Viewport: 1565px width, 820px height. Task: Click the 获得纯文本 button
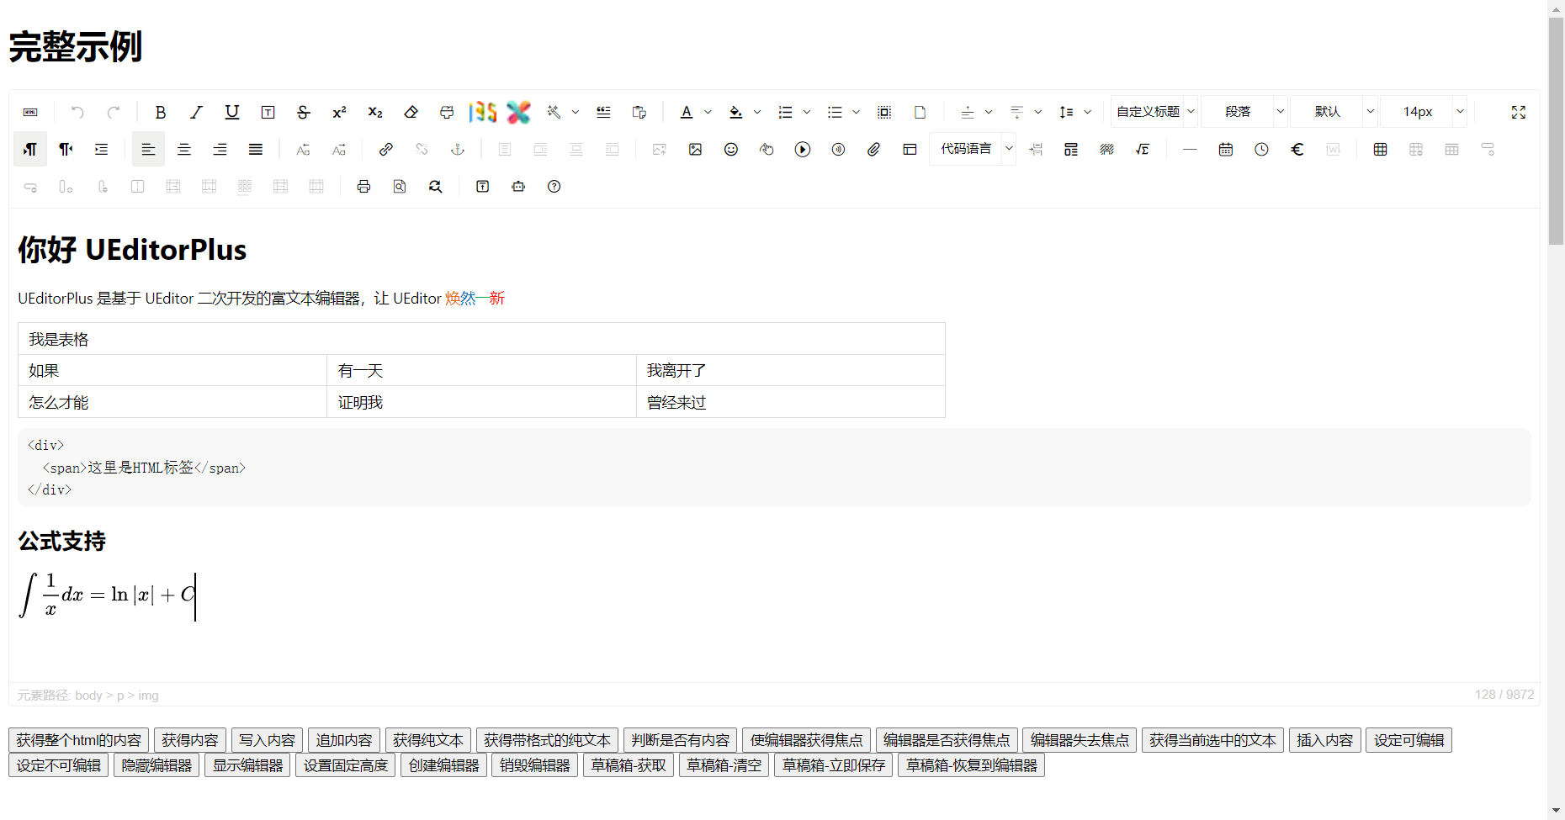[428, 740]
